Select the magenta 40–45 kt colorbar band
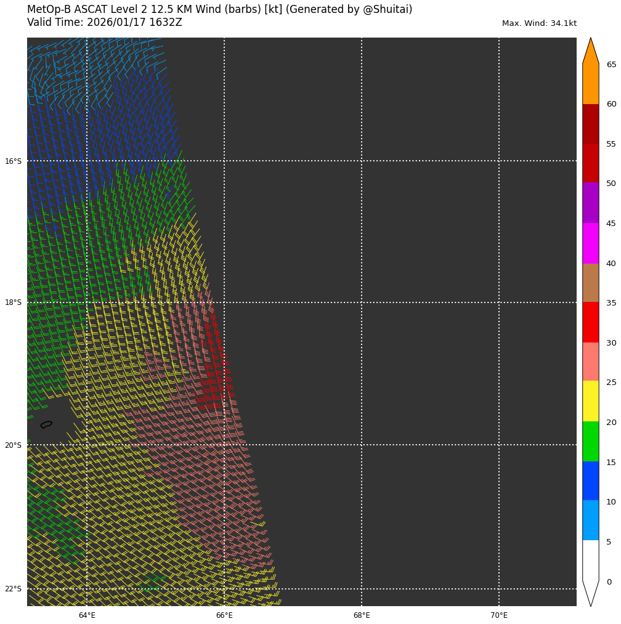Viewport: 621px width, 624px height. coord(590,243)
